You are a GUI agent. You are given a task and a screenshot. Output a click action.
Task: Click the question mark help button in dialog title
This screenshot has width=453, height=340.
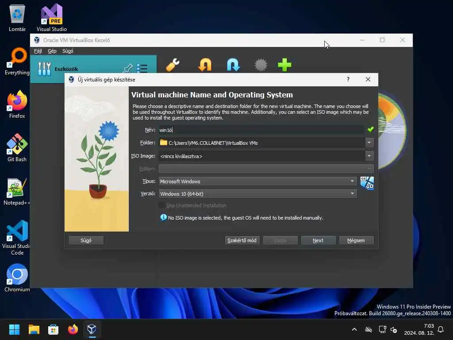[x=348, y=79]
